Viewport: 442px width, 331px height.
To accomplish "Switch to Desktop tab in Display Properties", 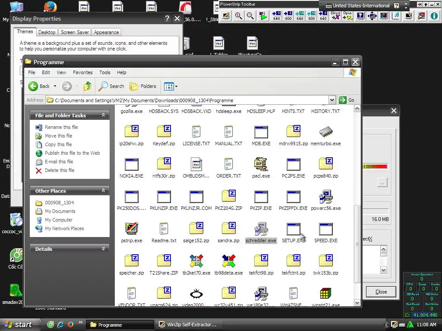I will [x=47, y=32].
